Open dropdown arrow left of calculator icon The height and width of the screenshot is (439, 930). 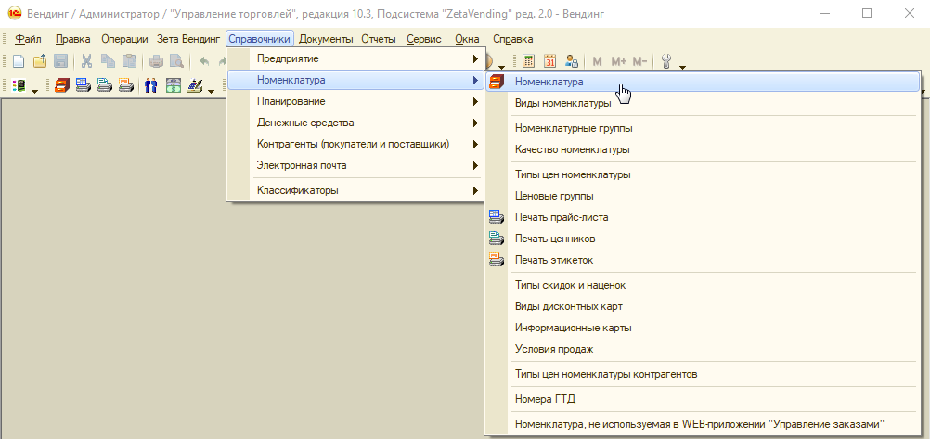(x=502, y=66)
